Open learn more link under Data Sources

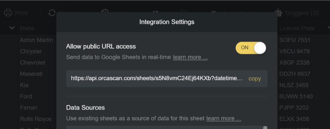click(x=224, y=118)
